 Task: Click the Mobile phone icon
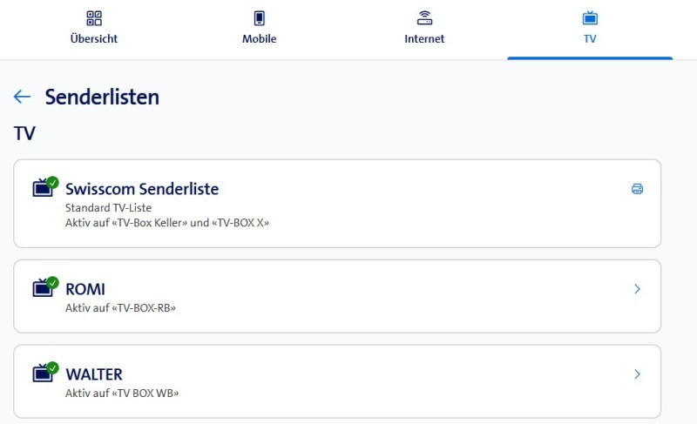coord(259,18)
